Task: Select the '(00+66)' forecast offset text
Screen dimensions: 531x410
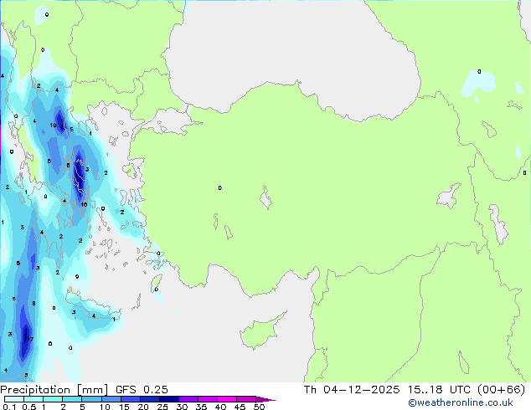Action: (501, 390)
